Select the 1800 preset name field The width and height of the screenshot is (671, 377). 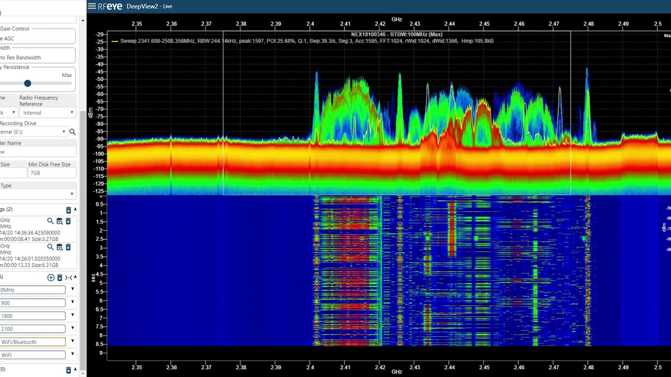click(33, 316)
